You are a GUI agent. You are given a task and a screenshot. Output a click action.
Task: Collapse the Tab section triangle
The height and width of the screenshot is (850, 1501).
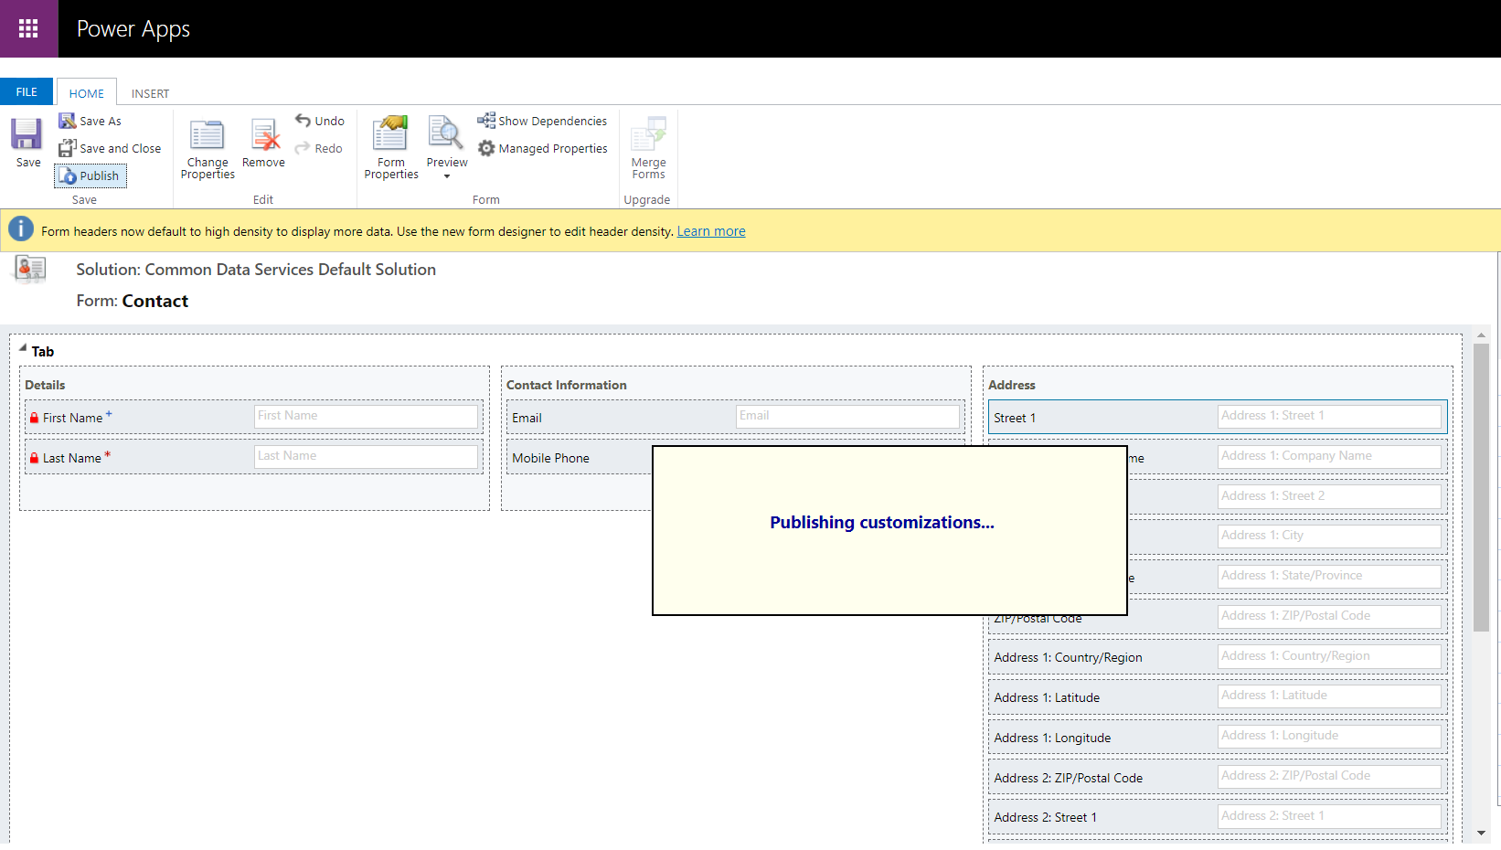click(x=23, y=348)
